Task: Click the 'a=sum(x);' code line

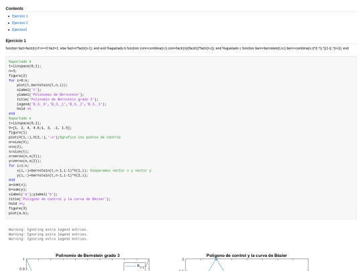Action: click(x=18, y=185)
